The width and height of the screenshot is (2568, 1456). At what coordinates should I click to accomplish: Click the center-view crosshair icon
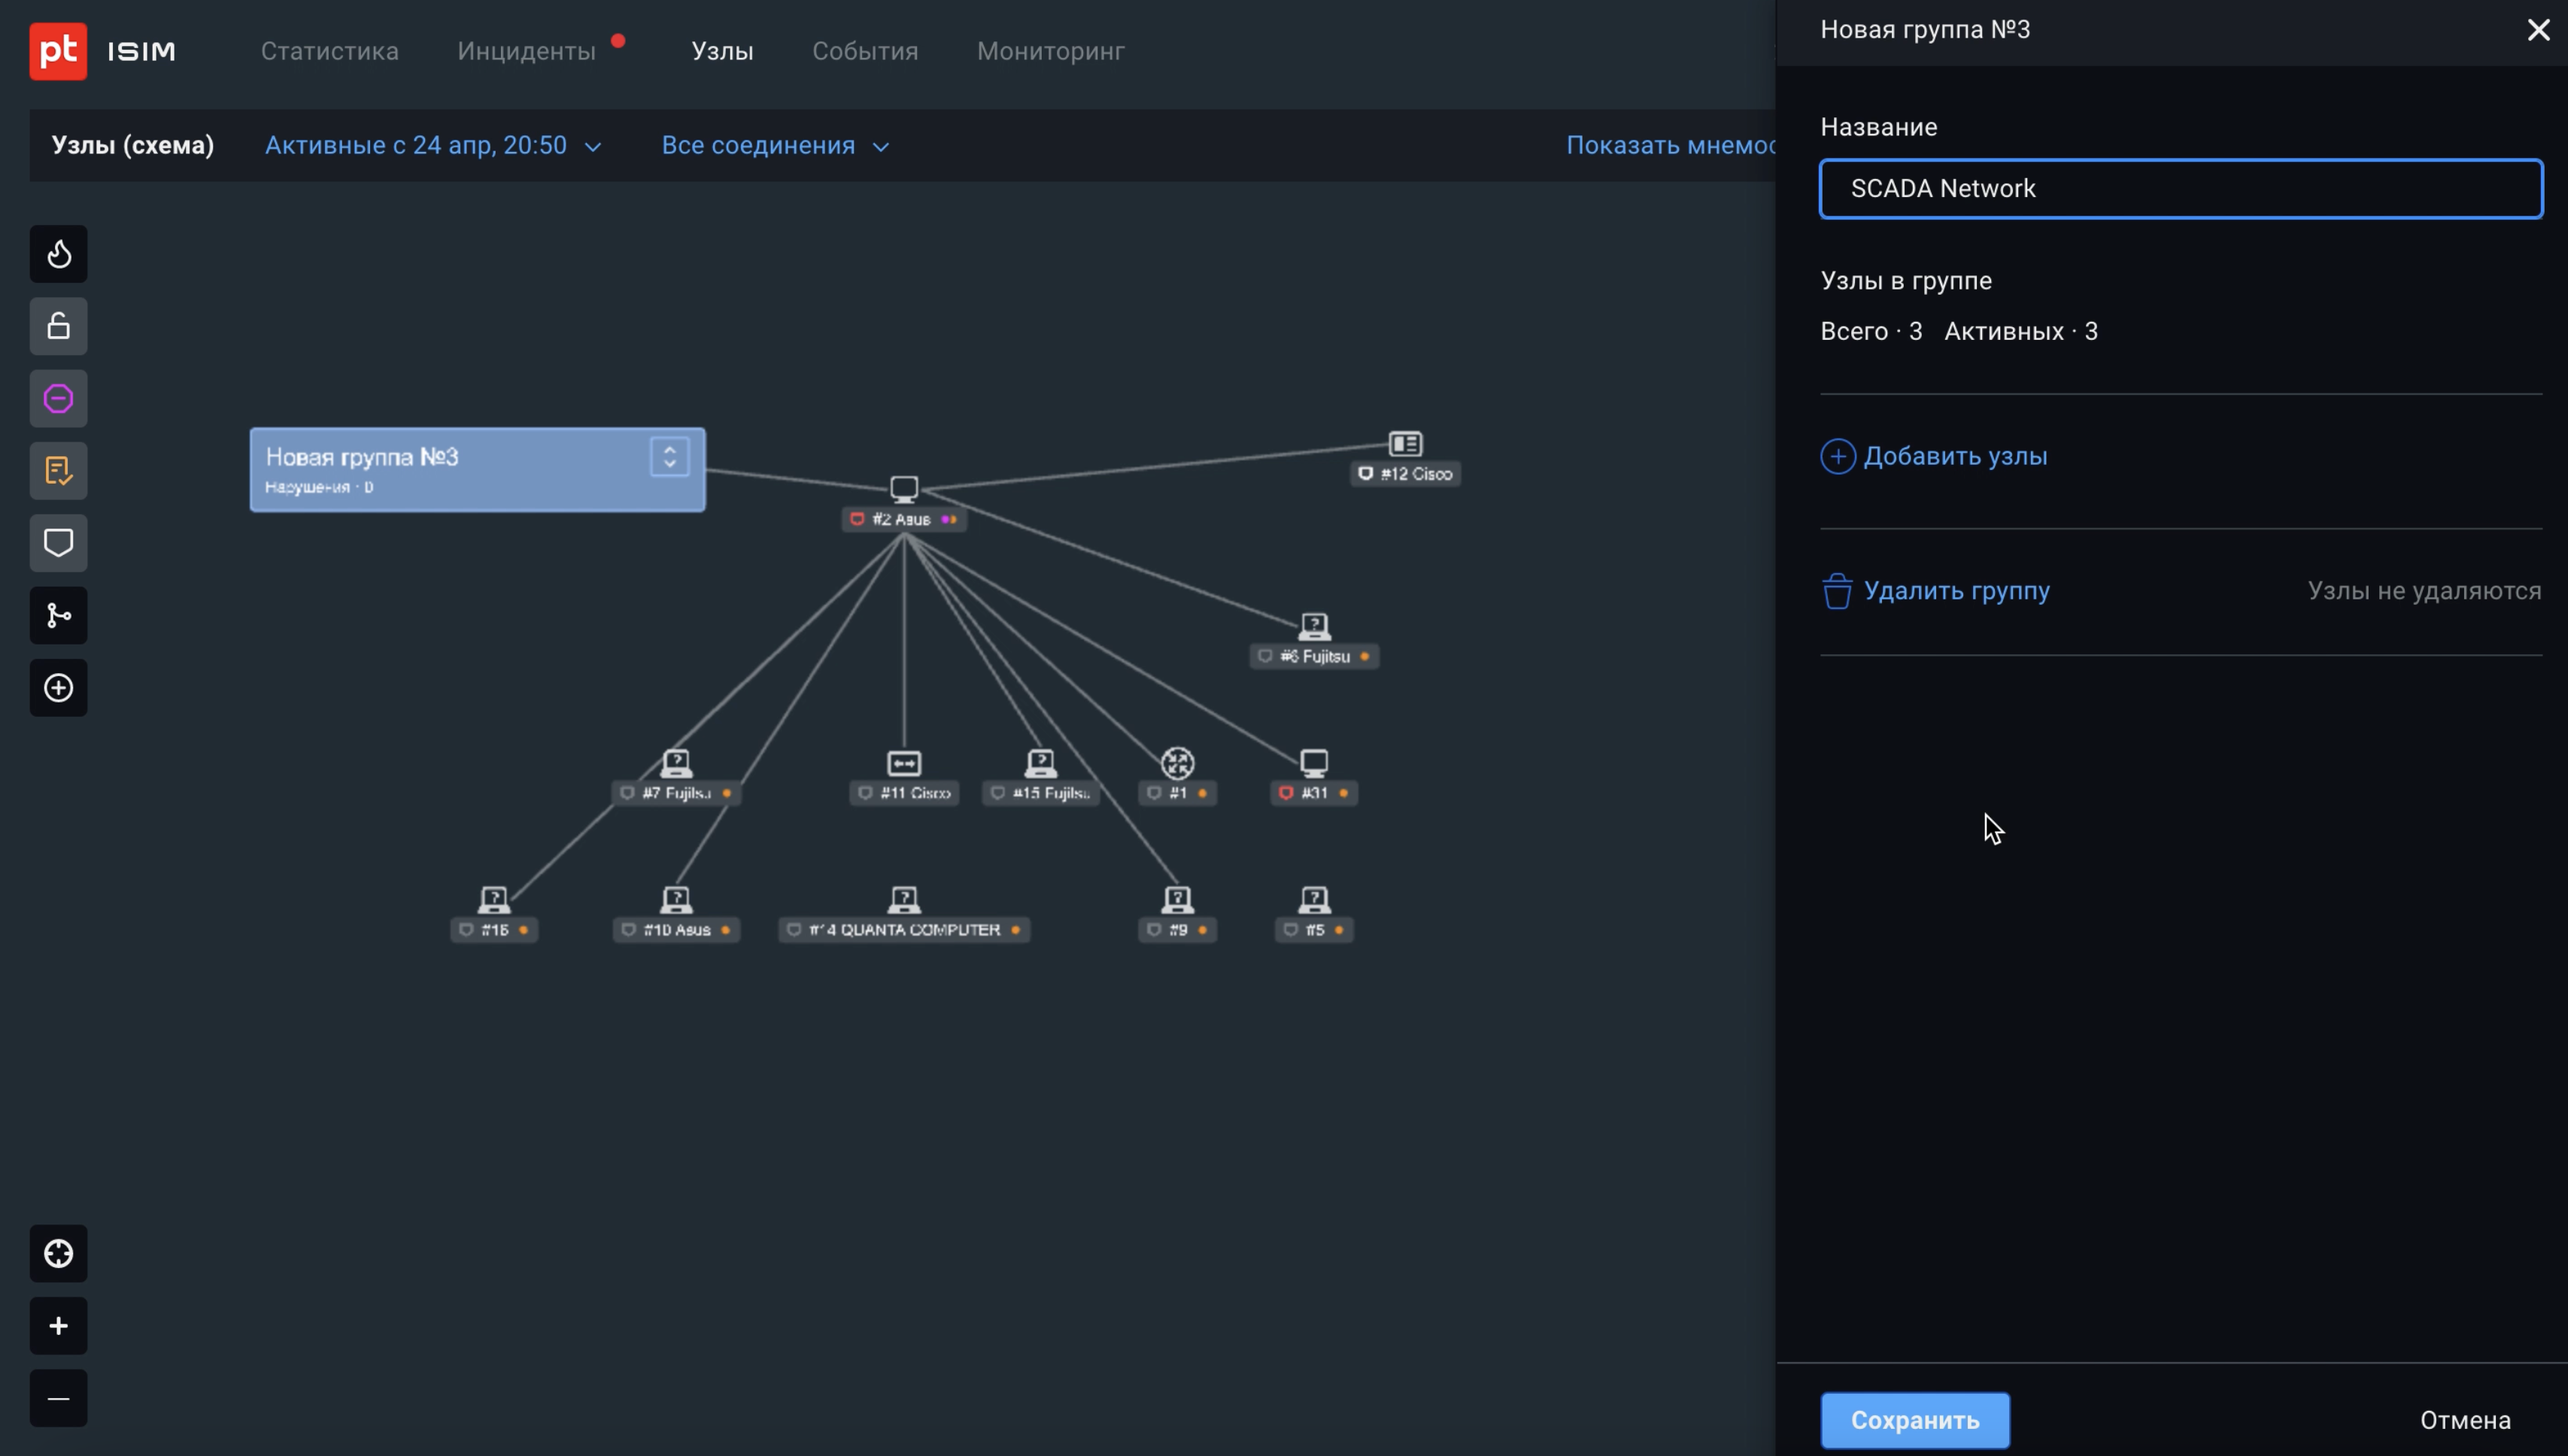coord(58,1253)
